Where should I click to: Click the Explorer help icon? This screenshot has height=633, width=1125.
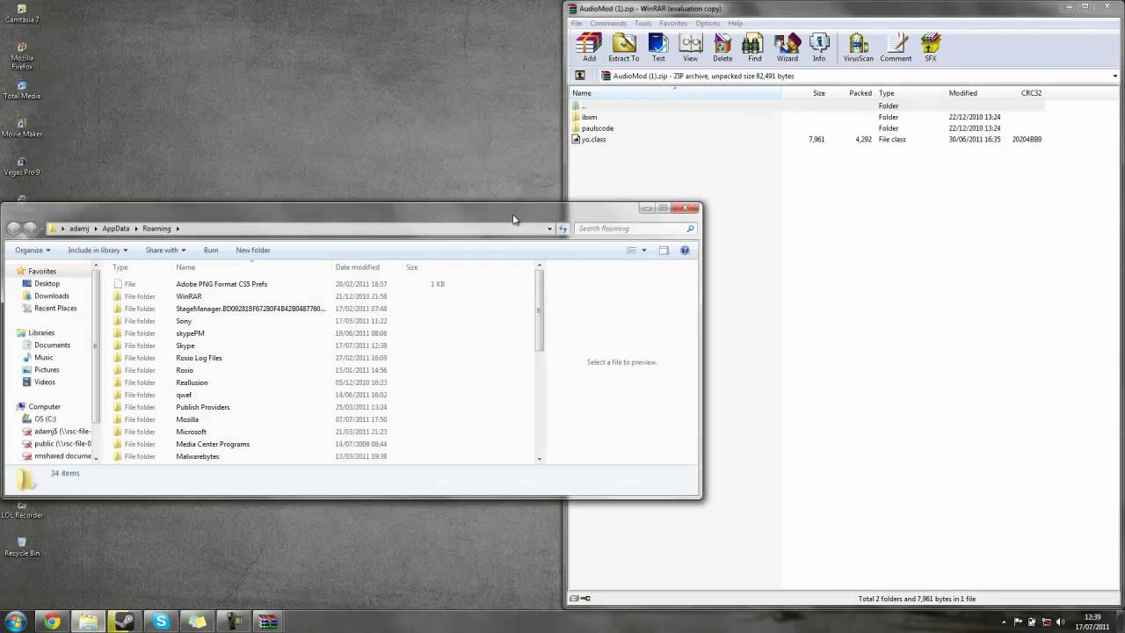point(685,251)
